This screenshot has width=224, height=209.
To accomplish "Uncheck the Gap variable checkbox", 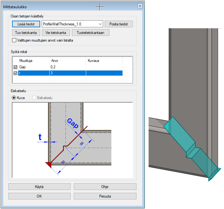I will 15,67.
